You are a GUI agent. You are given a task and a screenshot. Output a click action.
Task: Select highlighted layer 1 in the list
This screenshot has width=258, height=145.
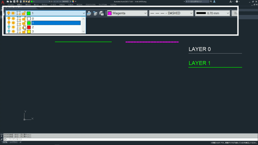point(56,23)
